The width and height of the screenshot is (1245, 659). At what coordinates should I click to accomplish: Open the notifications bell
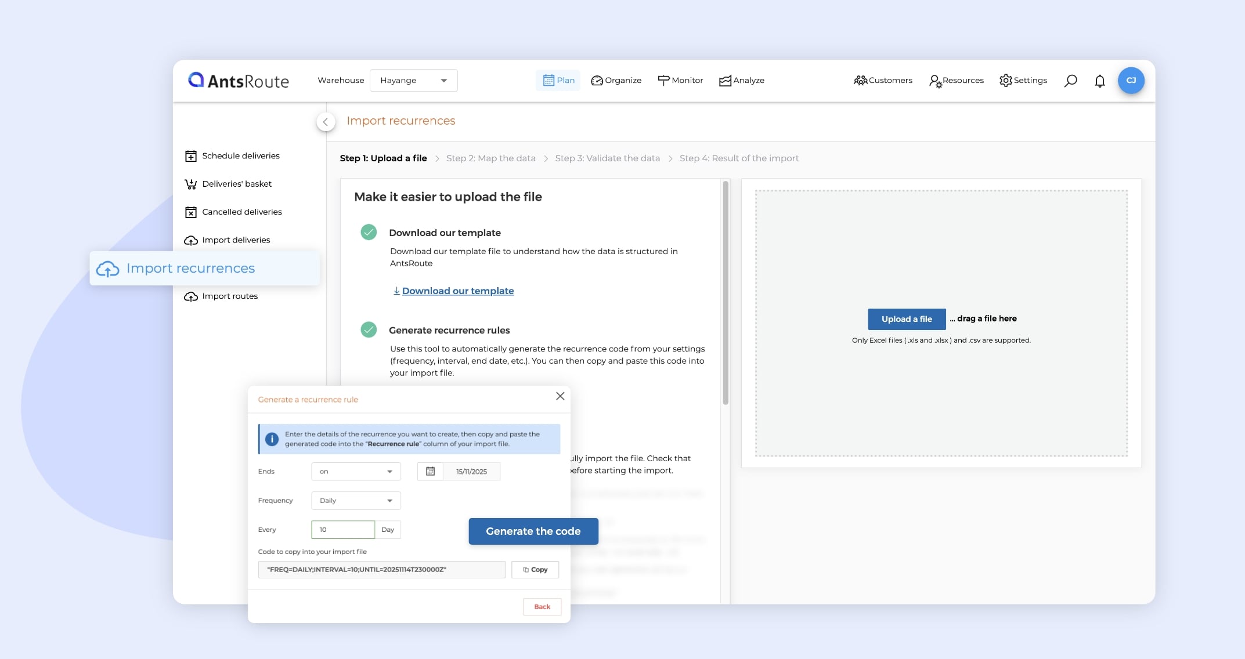[1099, 81]
